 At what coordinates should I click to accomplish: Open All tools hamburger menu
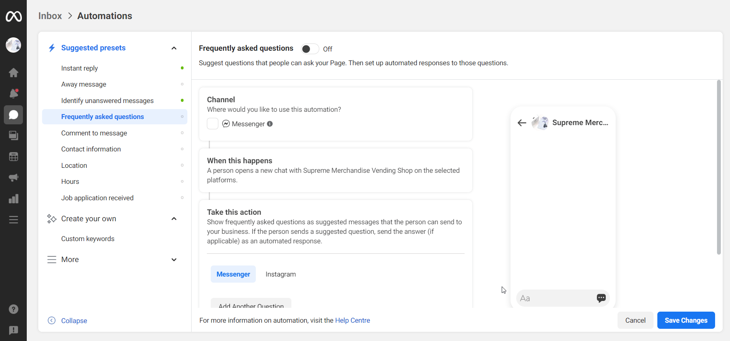click(13, 220)
